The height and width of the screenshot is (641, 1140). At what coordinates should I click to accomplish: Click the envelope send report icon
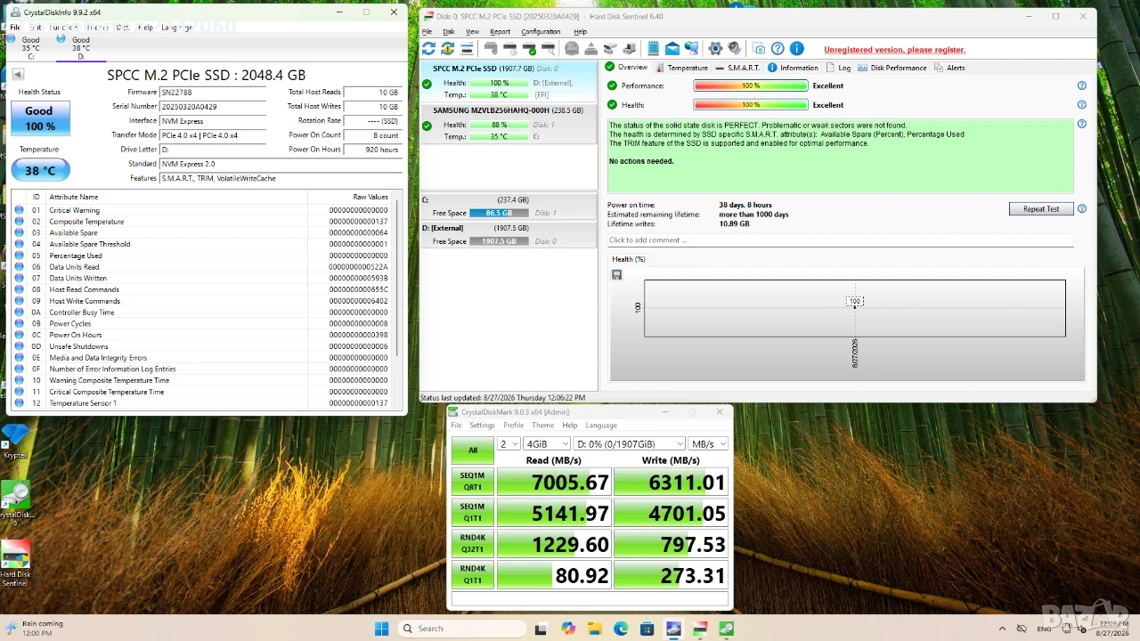(672, 48)
